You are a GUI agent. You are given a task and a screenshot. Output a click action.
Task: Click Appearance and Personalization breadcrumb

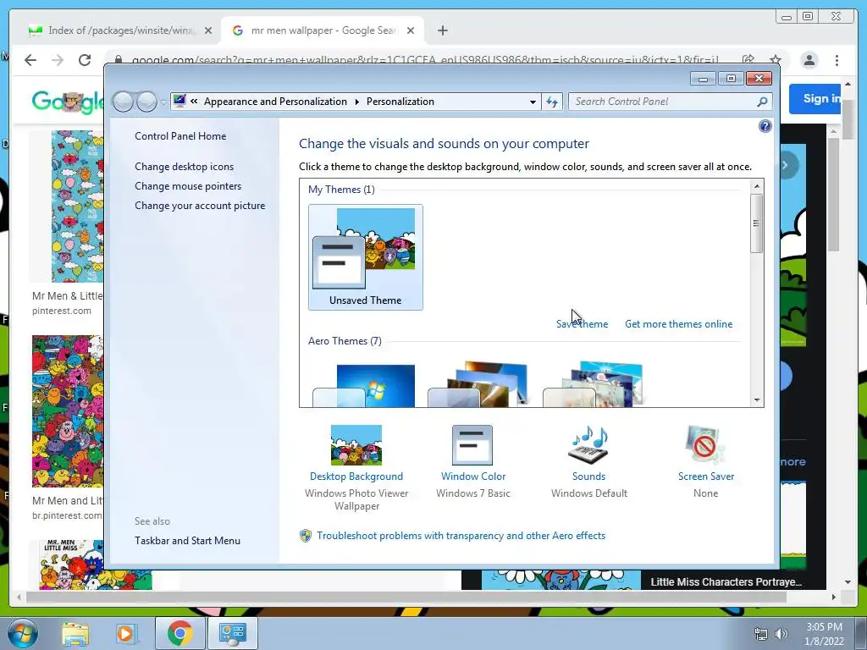[275, 102]
